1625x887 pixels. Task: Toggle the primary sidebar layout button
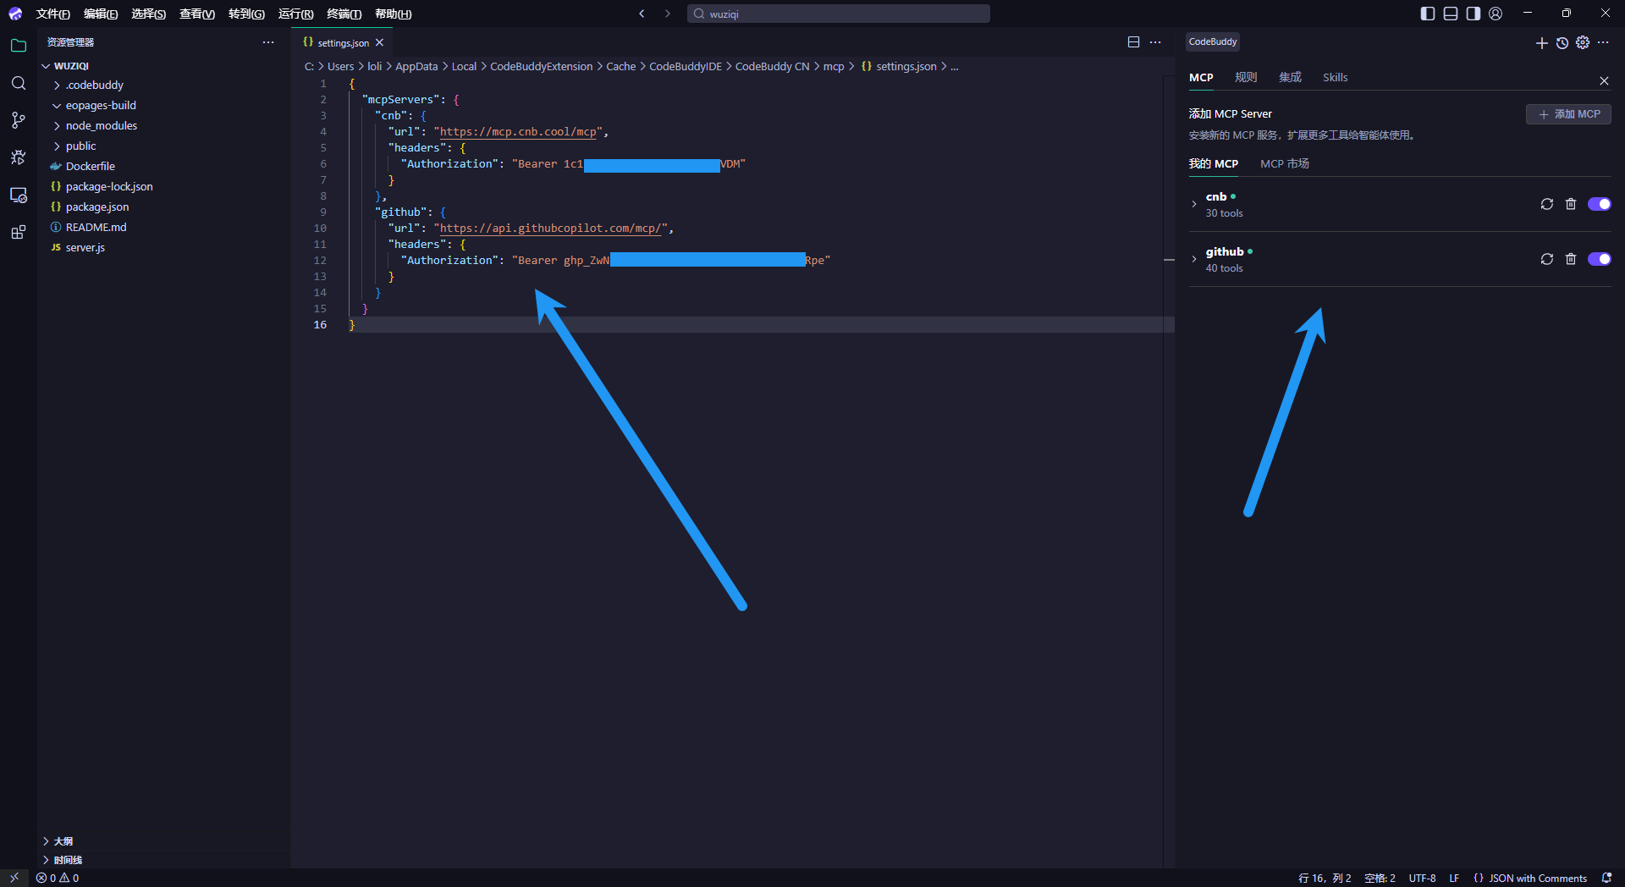coord(1427,14)
